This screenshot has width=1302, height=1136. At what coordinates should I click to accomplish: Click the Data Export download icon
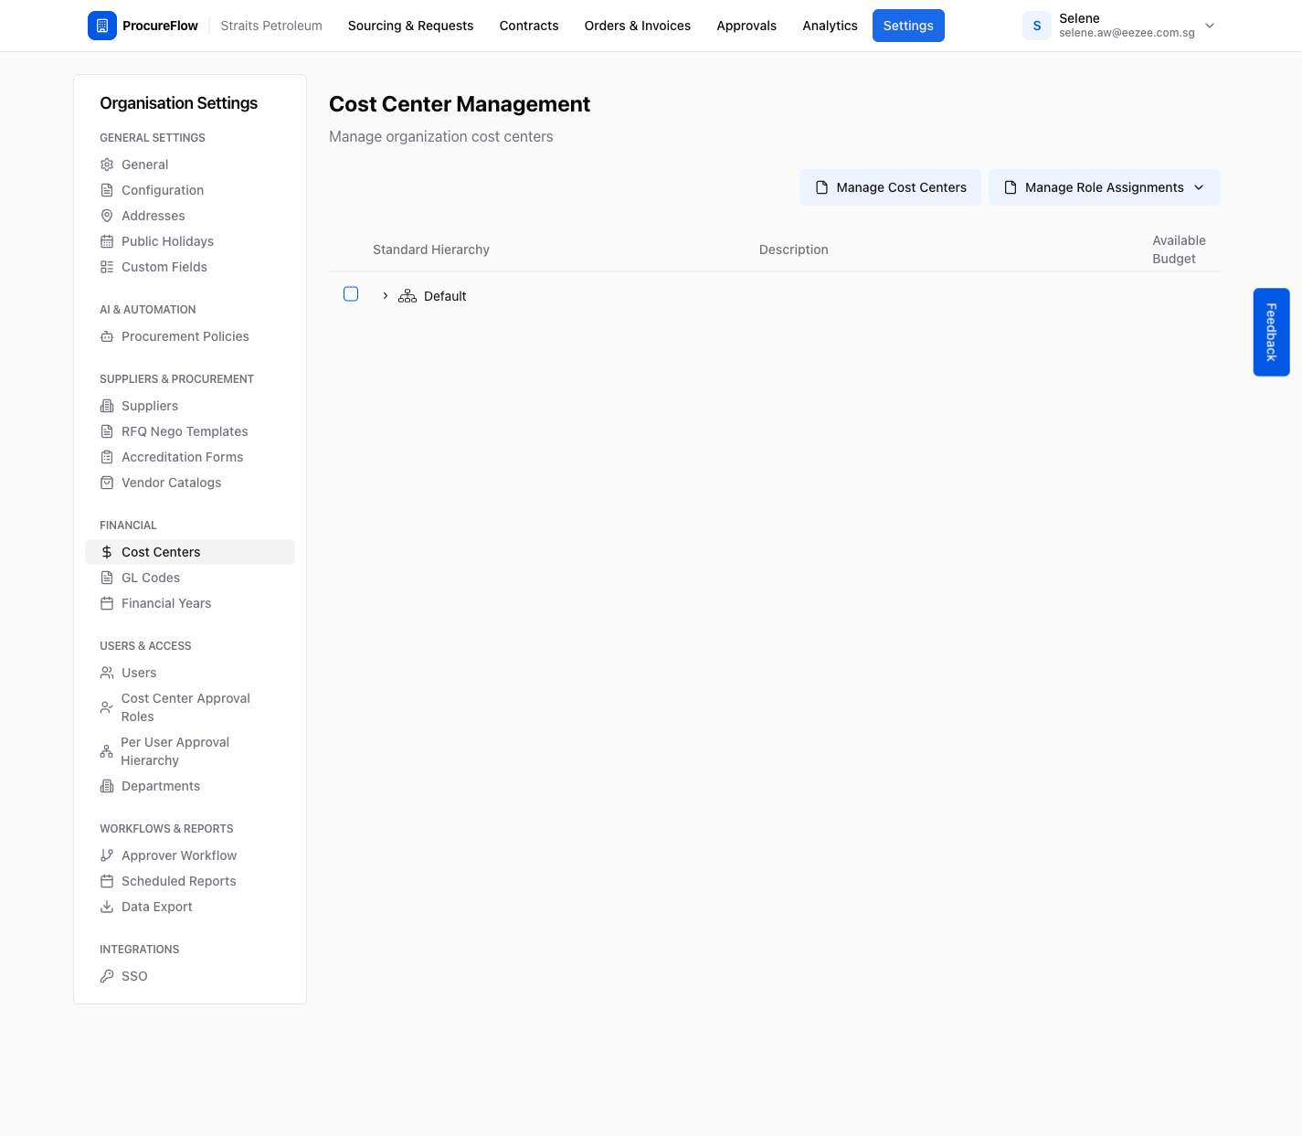(107, 907)
